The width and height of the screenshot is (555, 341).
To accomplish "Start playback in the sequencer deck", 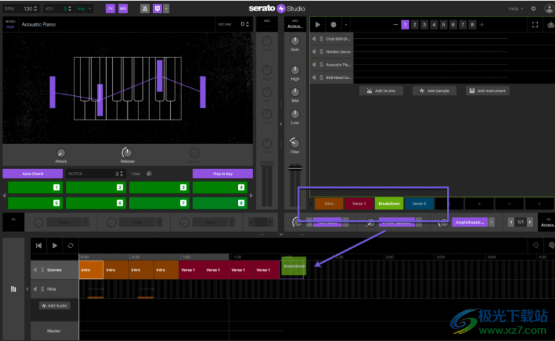I will (x=318, y=24).
